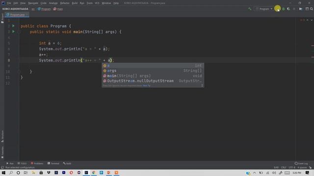The image size is (314, 176).
Task: Click the clock in the Windows taskbar
Action: (297, 173)
